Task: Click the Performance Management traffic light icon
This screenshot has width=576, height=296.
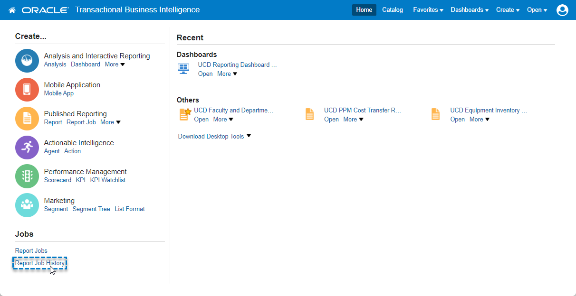Action: (27, 176)
